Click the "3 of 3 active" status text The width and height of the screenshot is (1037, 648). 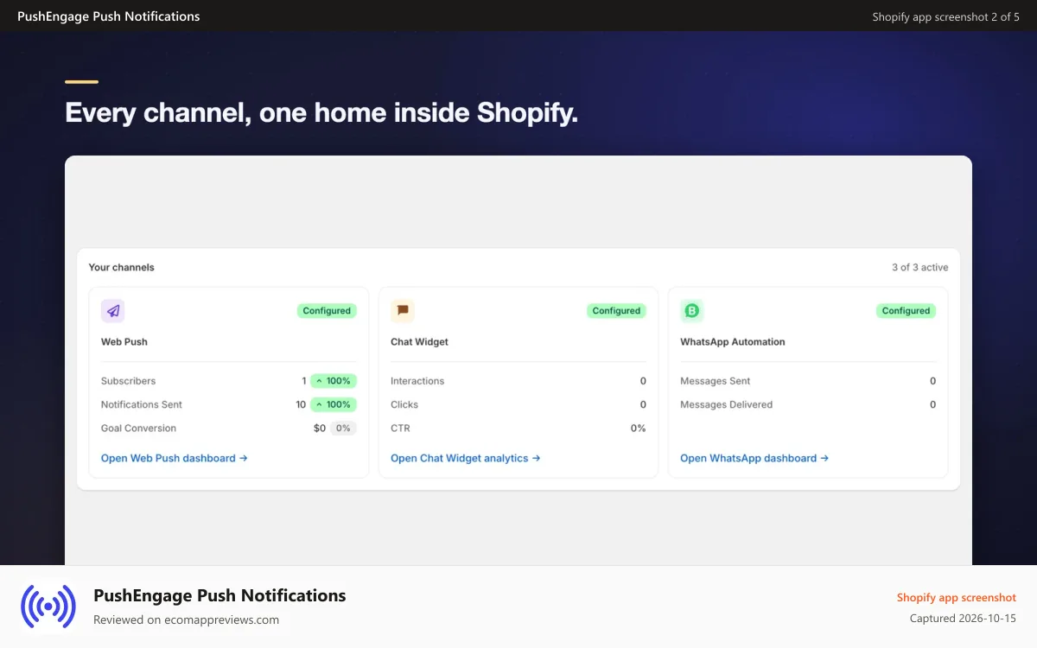pos(920,268)
